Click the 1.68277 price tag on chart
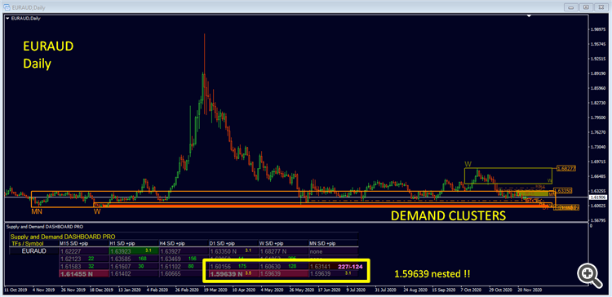612x297 pixels. [x=566, y=168]
